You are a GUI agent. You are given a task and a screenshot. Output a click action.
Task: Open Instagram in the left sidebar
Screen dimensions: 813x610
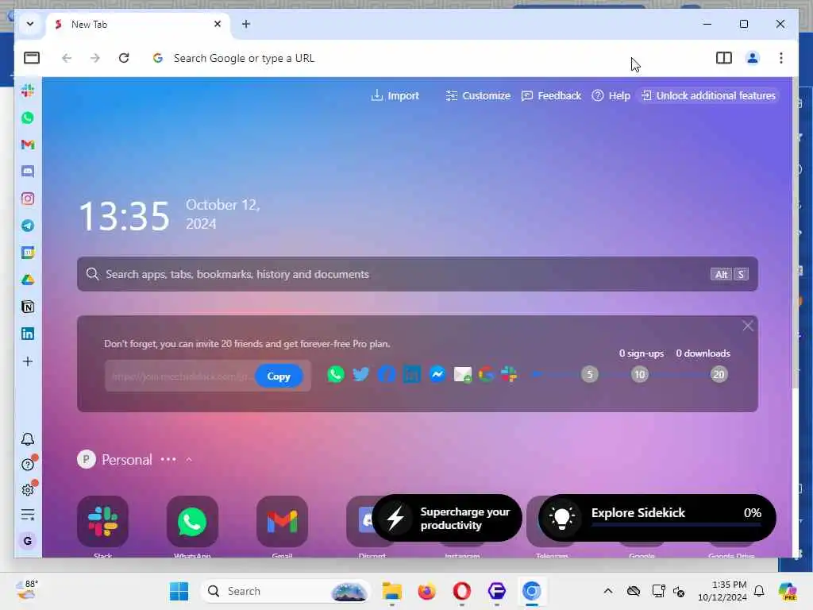pos(28,199)
